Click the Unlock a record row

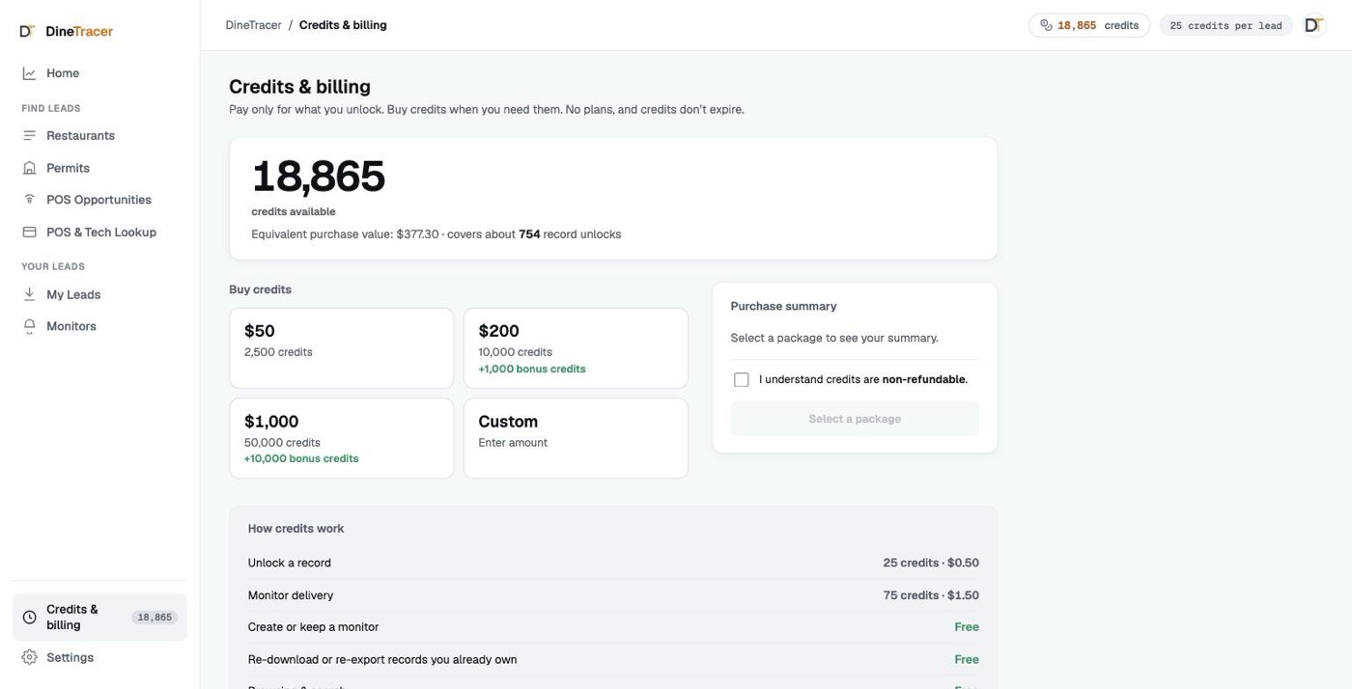click(x=613, y=563)
